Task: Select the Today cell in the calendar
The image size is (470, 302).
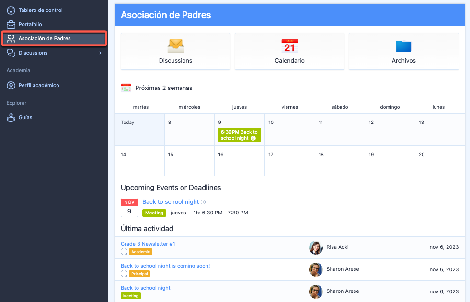Action: (x=139, y=129)
